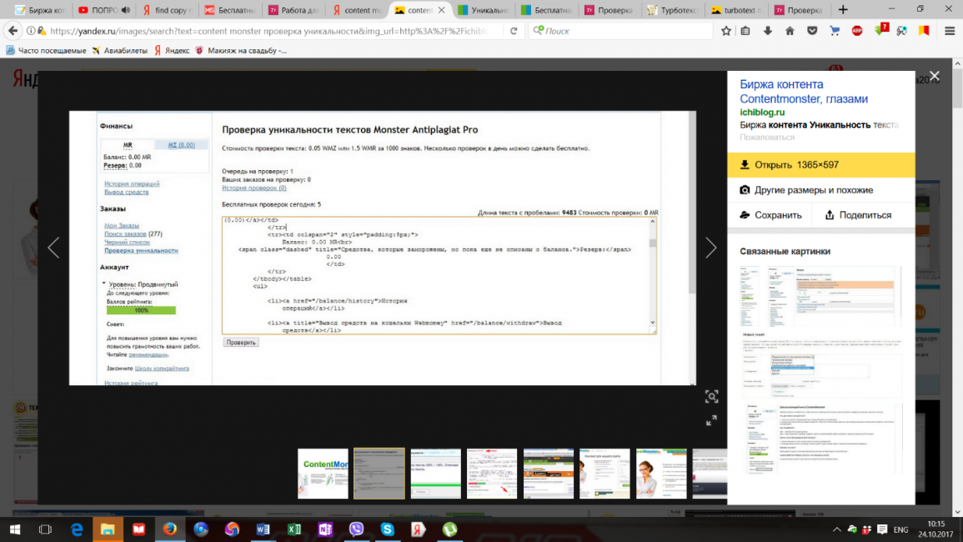Save the page to Pocket

[x=812, y=31]
